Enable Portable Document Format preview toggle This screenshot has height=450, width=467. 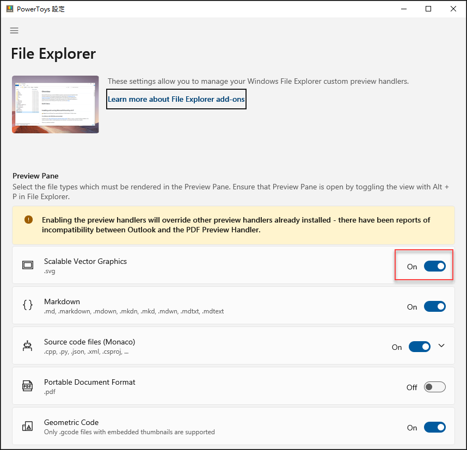[x=434, y=387]
